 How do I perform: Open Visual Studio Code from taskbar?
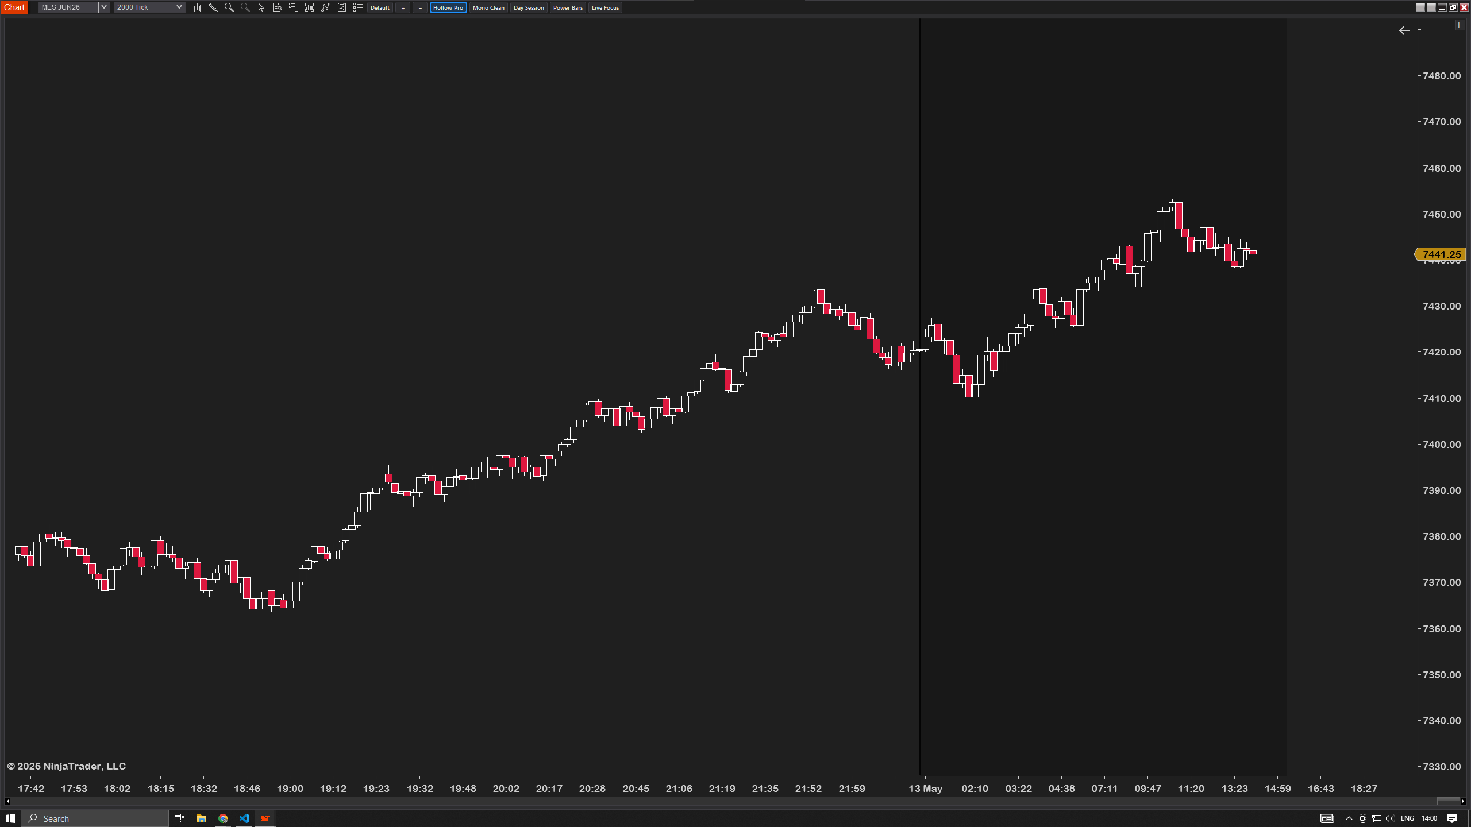[x=244, y=818]
